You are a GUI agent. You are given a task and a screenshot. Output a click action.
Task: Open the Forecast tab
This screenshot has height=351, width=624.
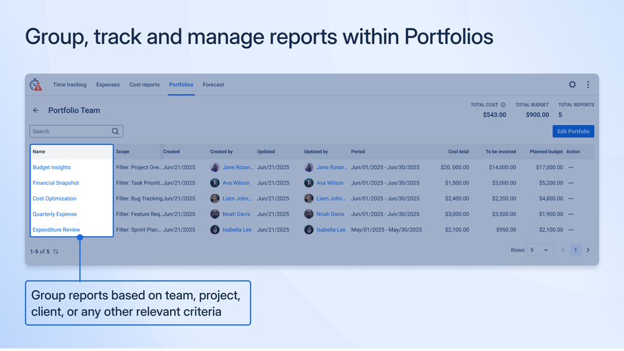[213, 85]
